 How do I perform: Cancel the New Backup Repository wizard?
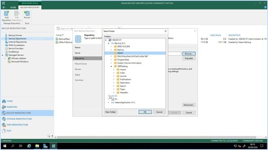(189, 112)
